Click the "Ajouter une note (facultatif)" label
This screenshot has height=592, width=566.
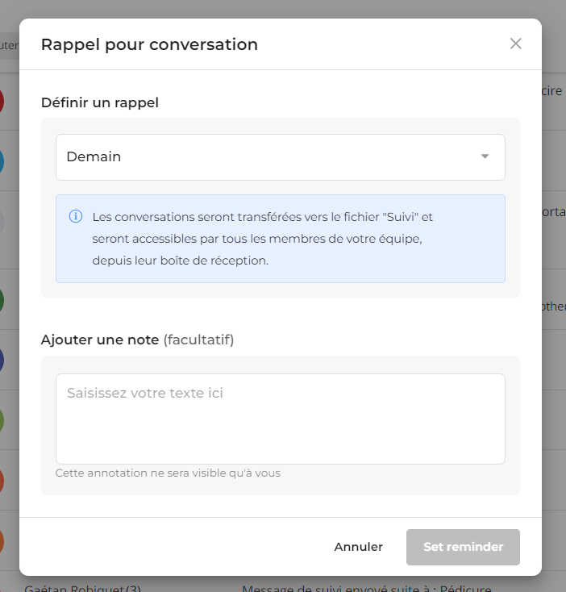point(137,340)
